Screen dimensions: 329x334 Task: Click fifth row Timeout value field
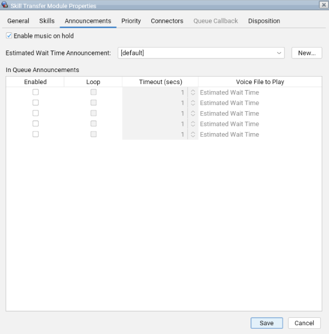tap(155, 135)
